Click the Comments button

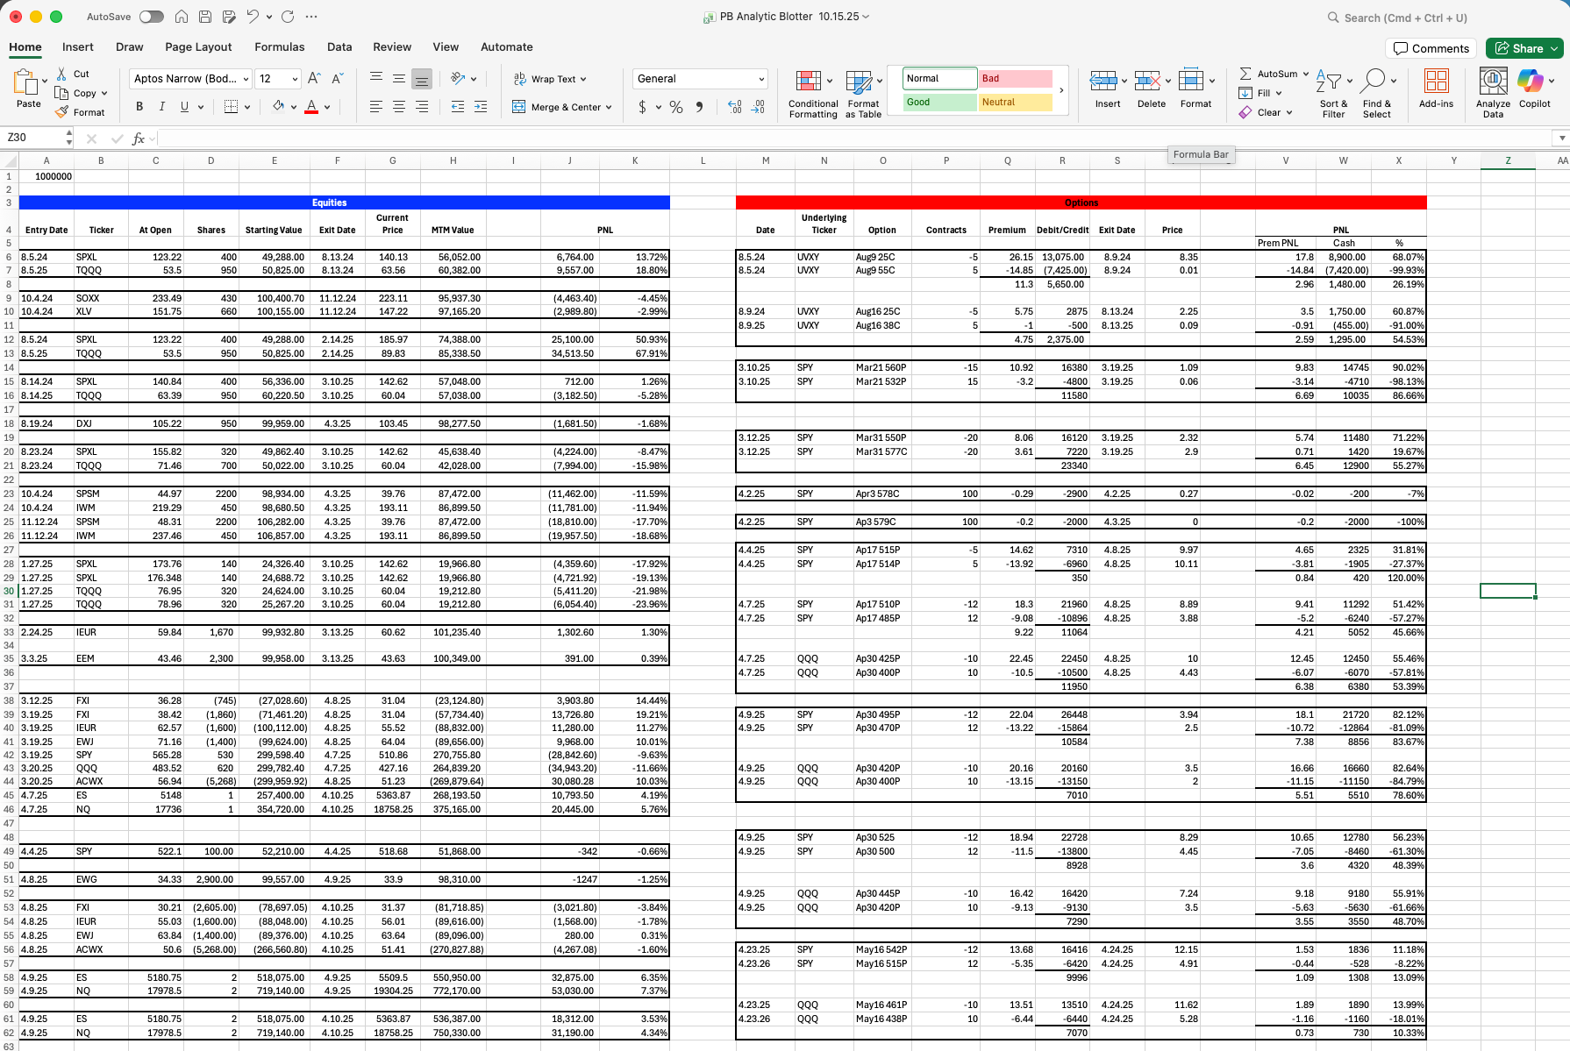click(1431, 48)
